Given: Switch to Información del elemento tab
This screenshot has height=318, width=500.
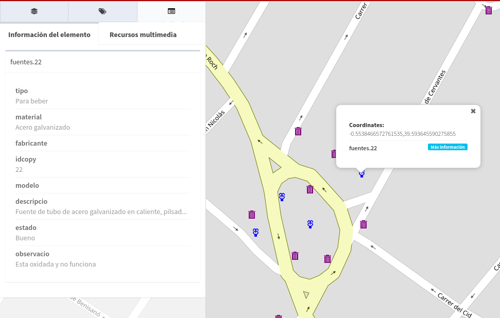Looking at the screenshot, I should (49, 34).
